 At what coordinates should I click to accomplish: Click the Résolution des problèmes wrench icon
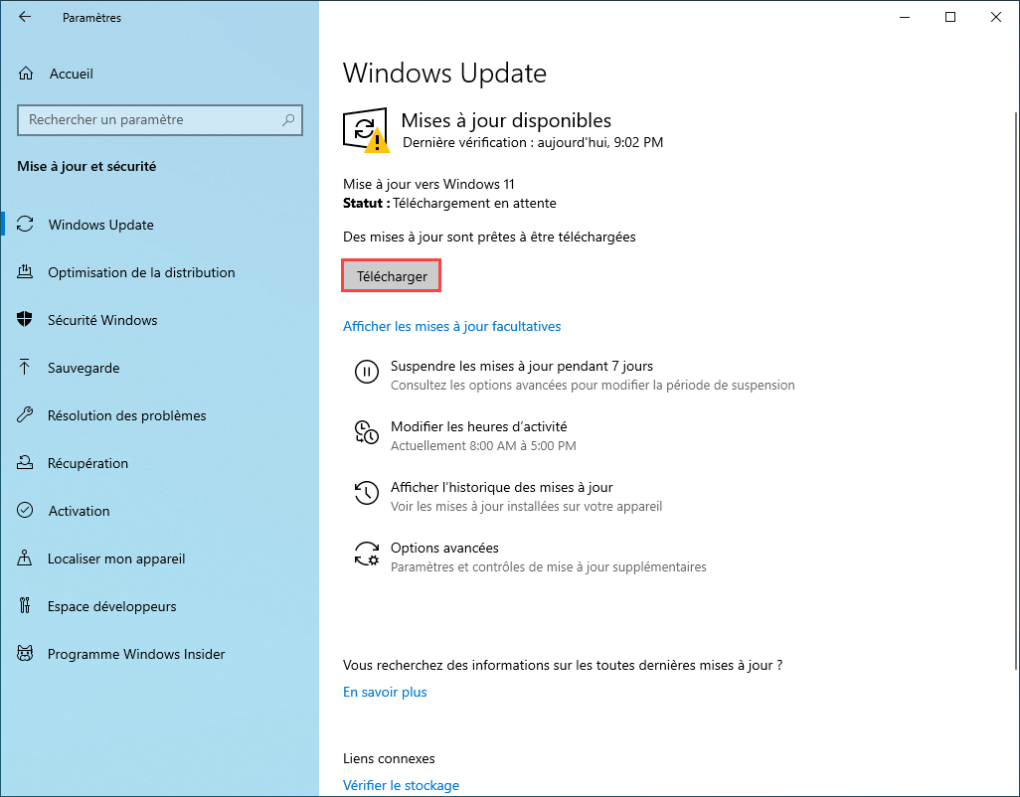(25, 414)
